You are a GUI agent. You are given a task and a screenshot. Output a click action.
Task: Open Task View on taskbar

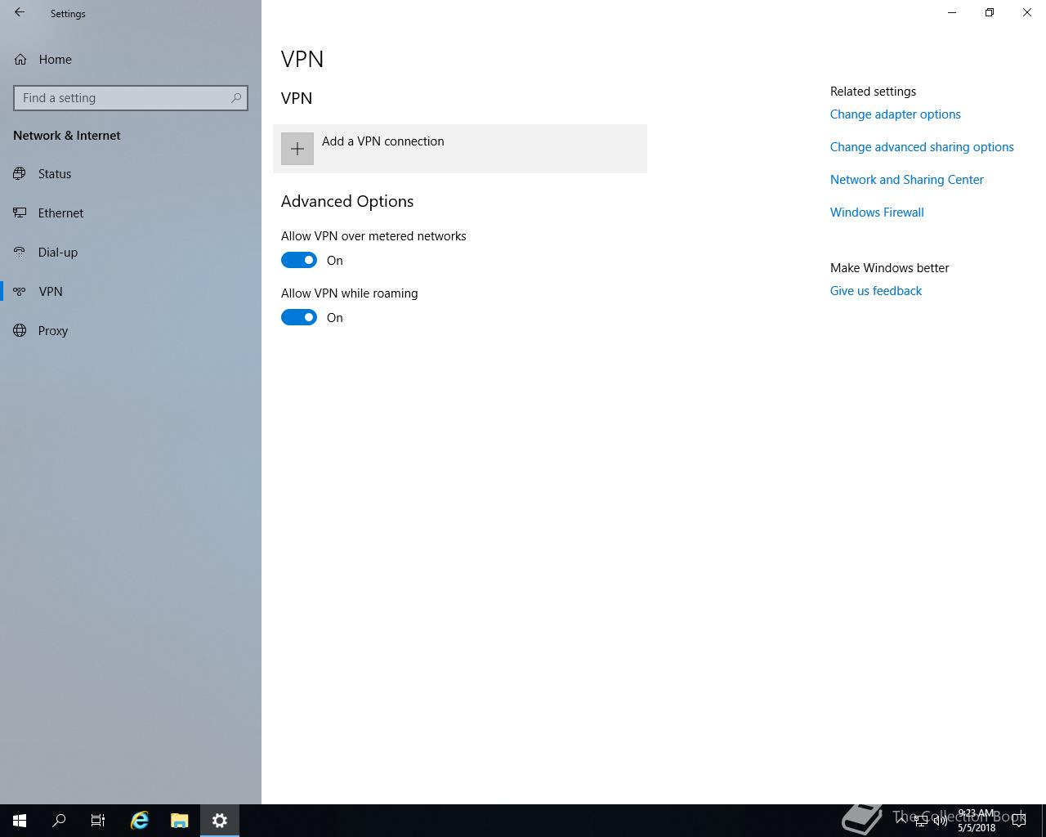[98, 821]
